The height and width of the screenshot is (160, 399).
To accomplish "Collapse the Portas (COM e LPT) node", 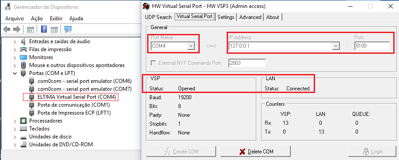I will click(x=15, y=73).
